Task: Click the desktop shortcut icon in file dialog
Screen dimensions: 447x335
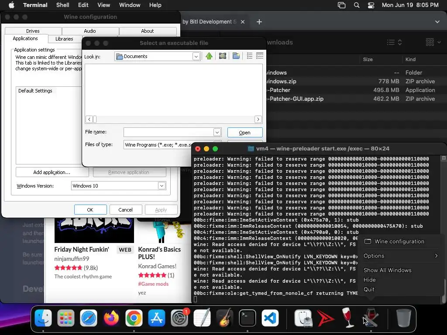Action: (222, 56)
